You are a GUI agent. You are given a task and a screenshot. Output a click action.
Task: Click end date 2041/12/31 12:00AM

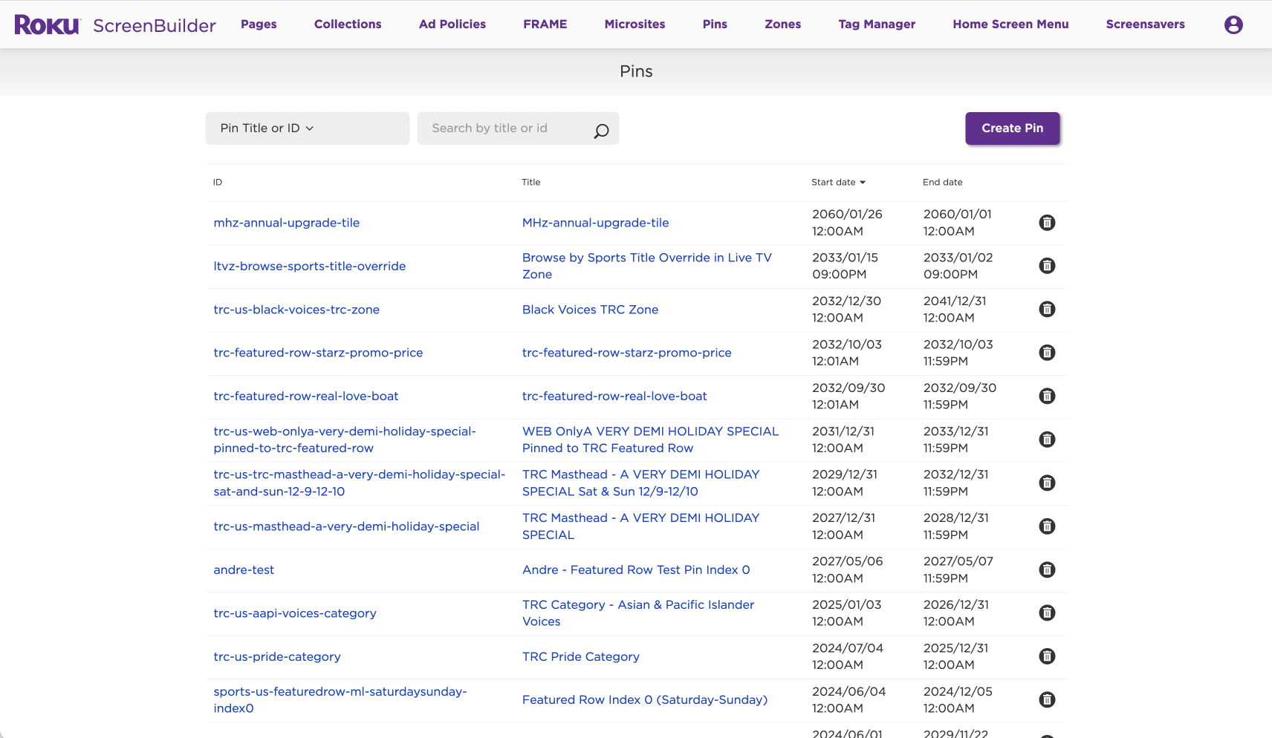tap(955, 309)
